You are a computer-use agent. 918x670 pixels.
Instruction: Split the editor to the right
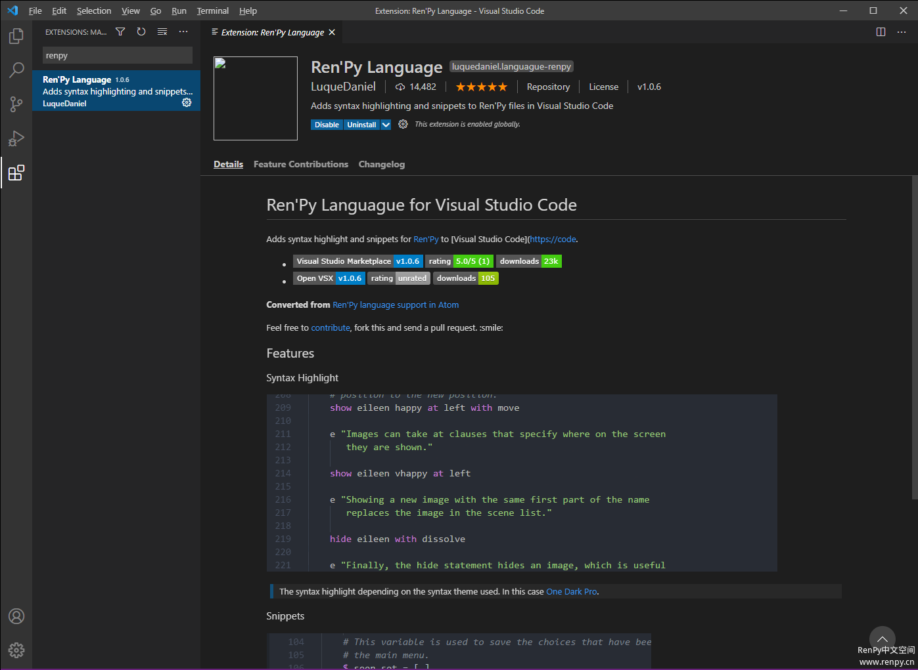tap(881, 32)
